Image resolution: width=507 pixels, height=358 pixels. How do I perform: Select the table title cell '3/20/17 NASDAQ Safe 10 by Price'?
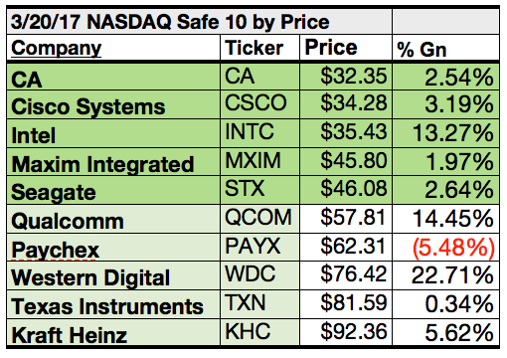click(x=199, y=21)
